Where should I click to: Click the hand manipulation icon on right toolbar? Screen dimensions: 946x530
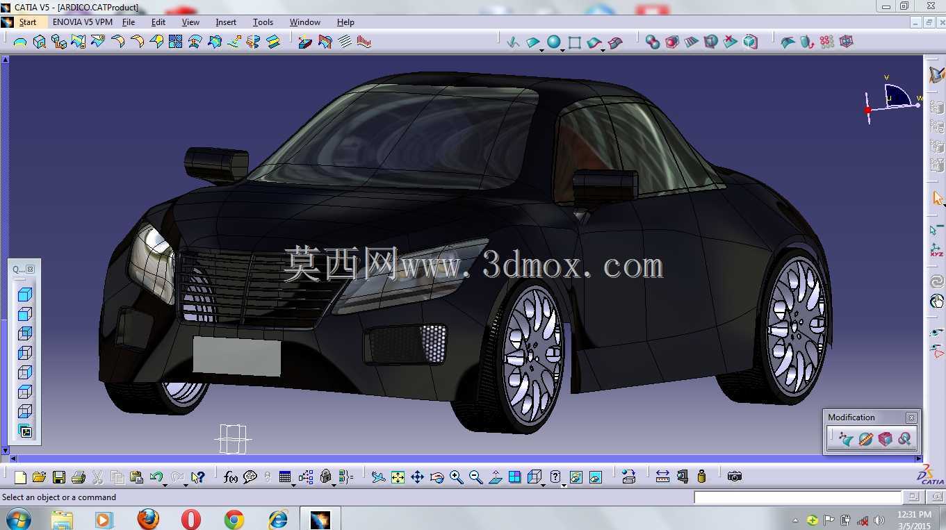(x=937, y=301)
